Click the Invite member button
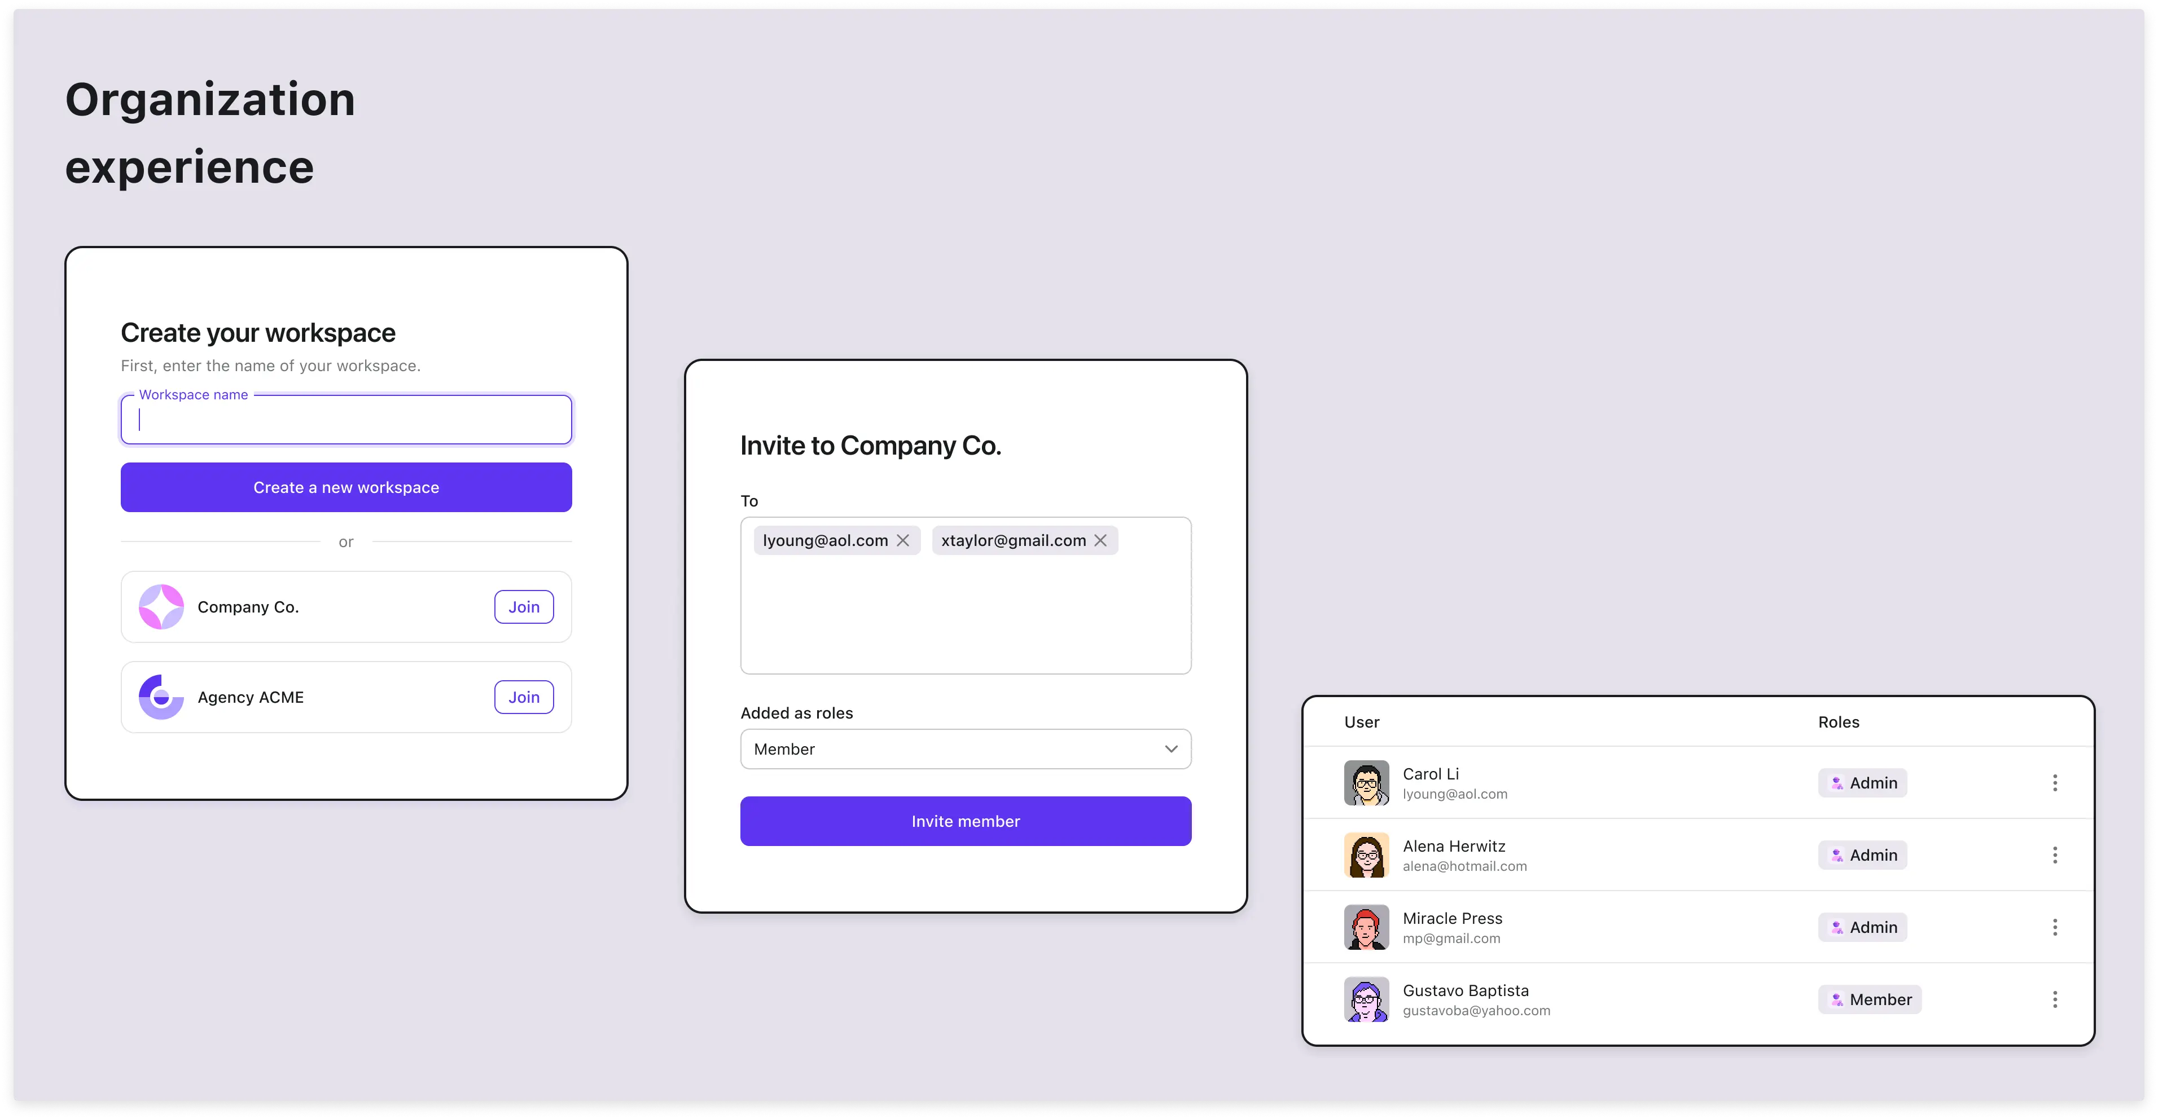 (965, 821)
